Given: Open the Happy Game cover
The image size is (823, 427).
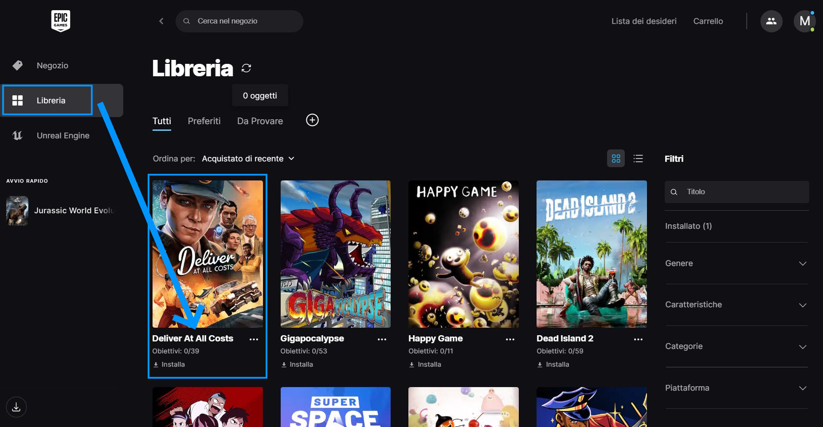Looking at the screenshot, I should click(x=463, y=254).
